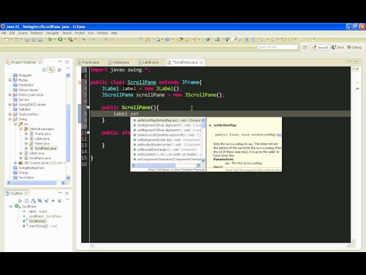Switch to the Java EE perspective
366x275 pixels.
[320, 48]
